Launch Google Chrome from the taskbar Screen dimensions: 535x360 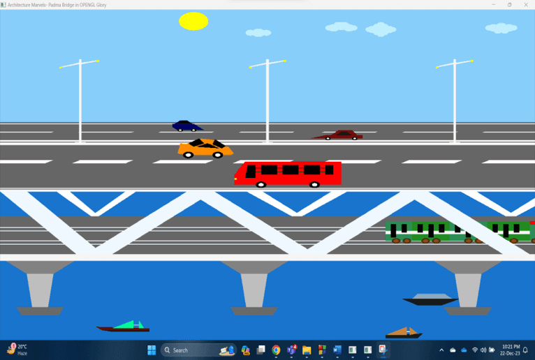click(x=276, y=350)
